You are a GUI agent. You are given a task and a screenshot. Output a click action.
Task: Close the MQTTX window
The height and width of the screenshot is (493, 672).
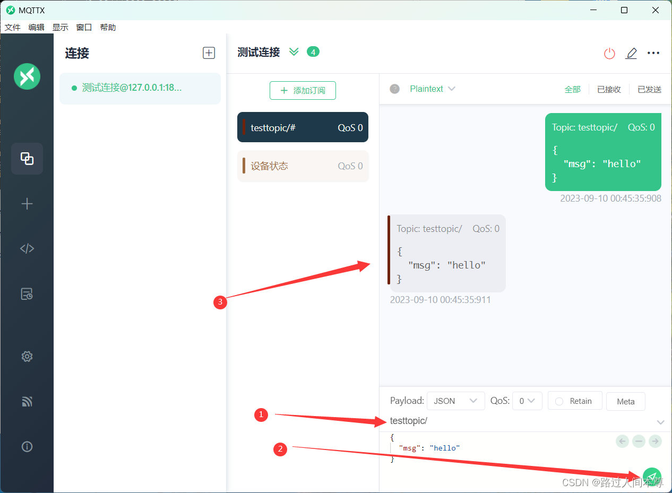656,10
